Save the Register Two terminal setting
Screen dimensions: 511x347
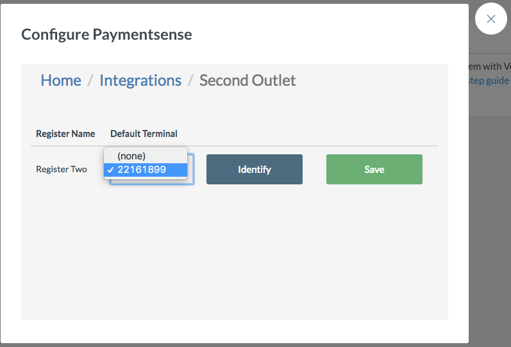(x=374, y=169)
